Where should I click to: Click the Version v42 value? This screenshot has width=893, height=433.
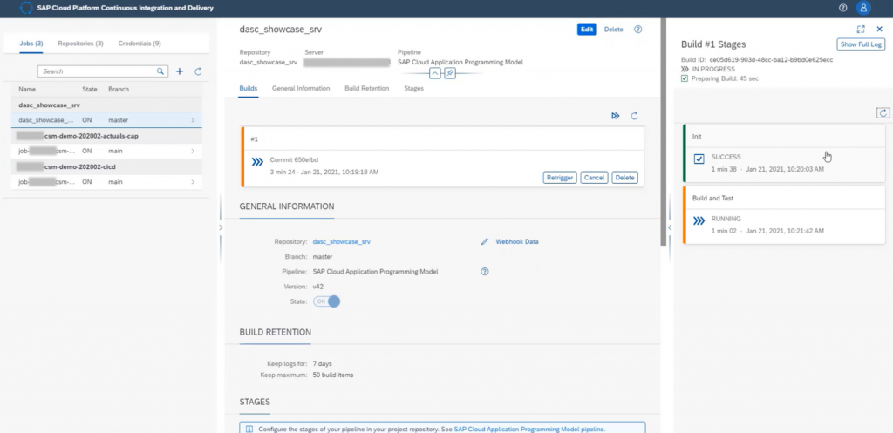tap(318, 287)
